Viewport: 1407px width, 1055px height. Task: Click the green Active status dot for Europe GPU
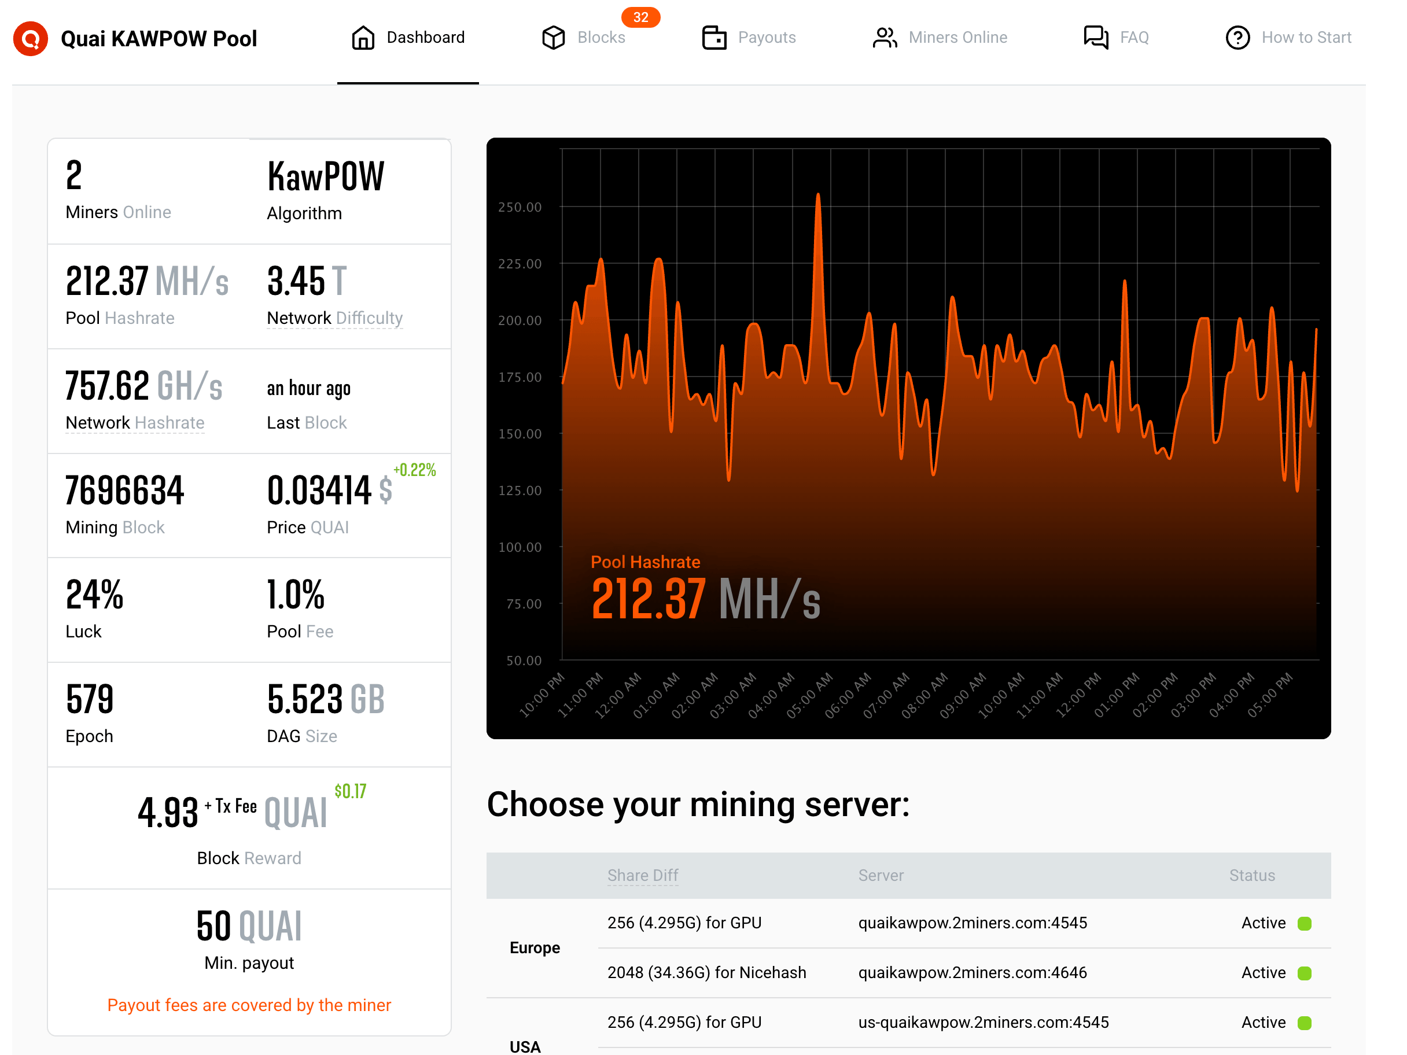(1305, 923)
